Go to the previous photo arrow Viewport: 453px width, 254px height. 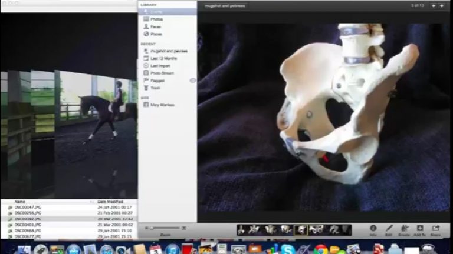pos(434,6)
